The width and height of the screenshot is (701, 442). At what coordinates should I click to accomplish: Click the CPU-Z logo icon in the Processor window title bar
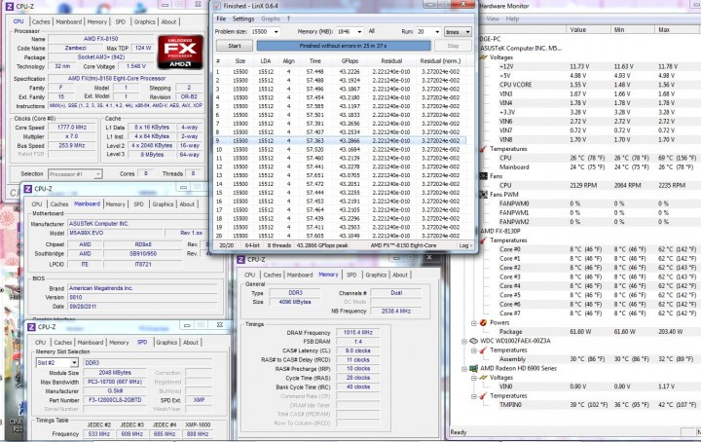coord(9,6)
